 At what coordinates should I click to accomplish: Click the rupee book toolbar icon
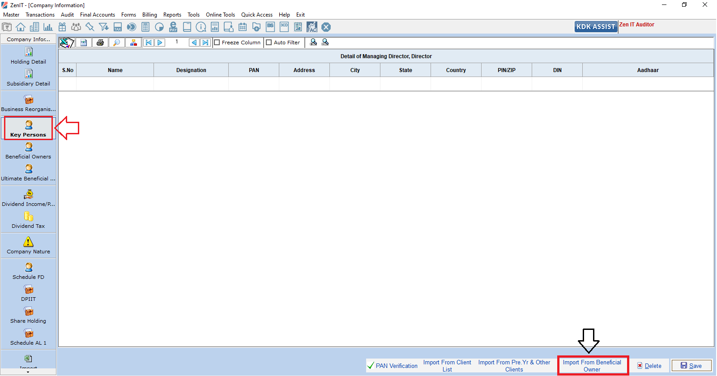coord(7,27)
